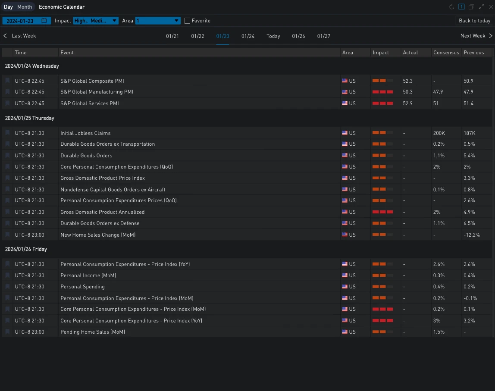Switch to Month view toggle
This screenshot has width=495, height=391.
tap(25, 7)
